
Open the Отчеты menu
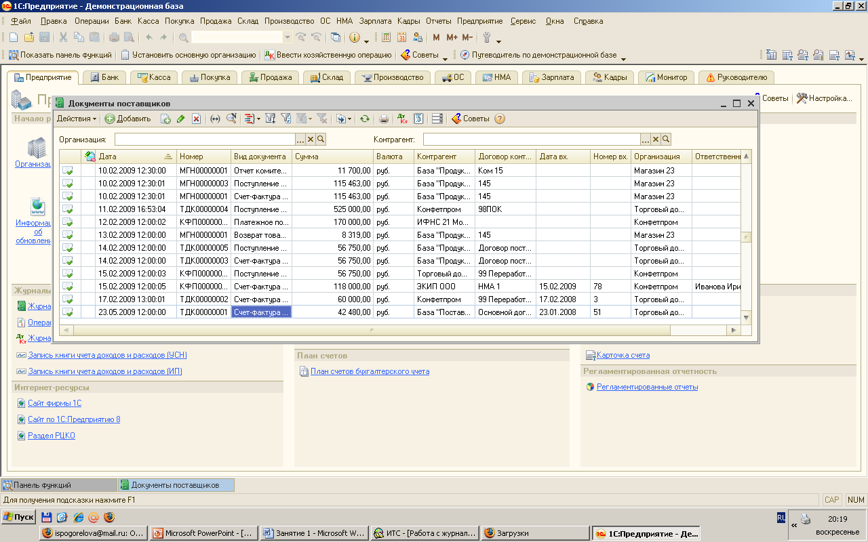point(439,21)
